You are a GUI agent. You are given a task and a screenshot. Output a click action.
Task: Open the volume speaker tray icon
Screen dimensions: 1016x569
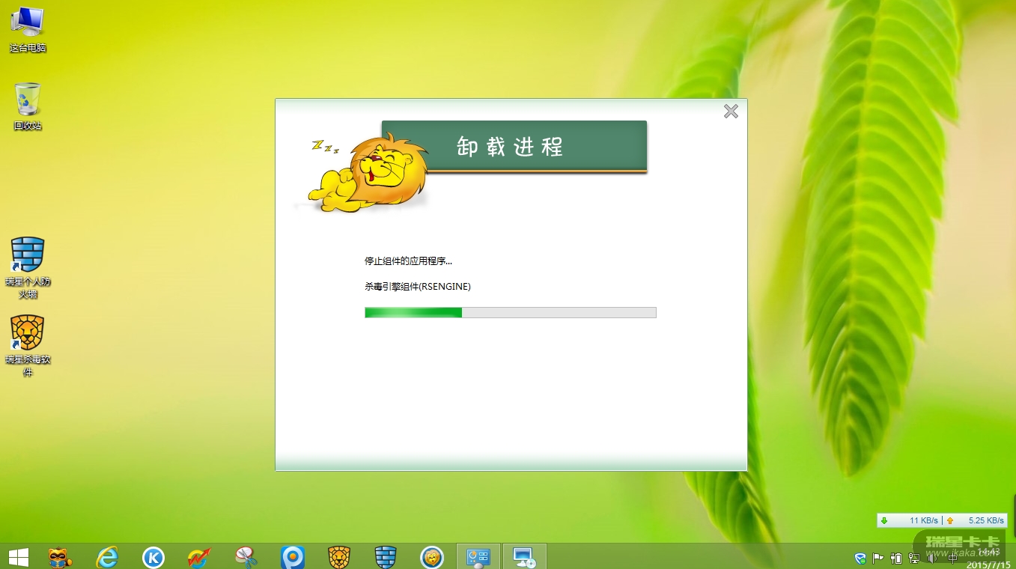932,558
